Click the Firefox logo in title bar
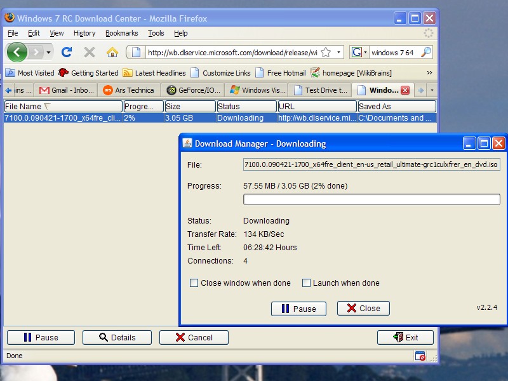The image size is (508, 381). [10, 17]
